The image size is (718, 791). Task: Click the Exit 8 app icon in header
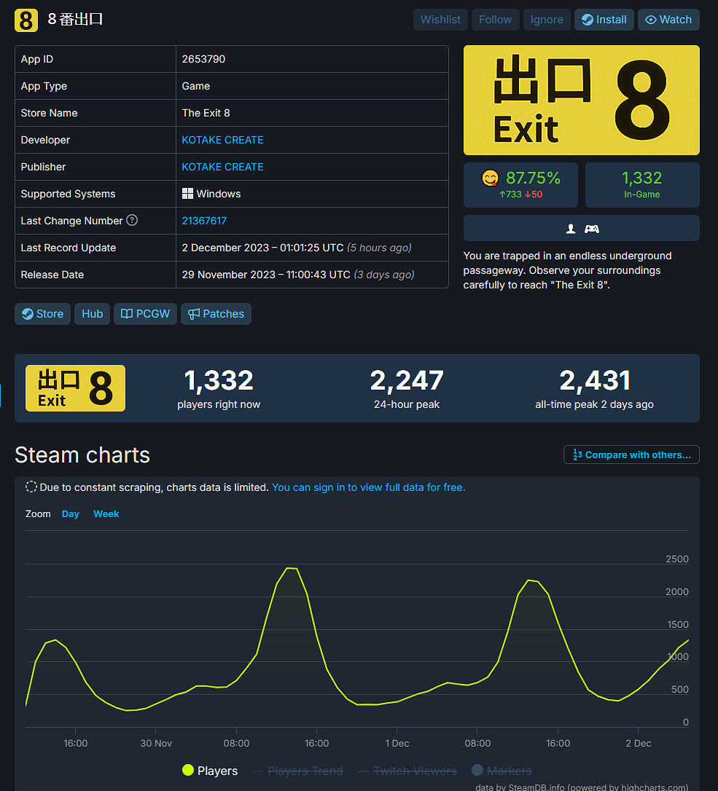26,20
